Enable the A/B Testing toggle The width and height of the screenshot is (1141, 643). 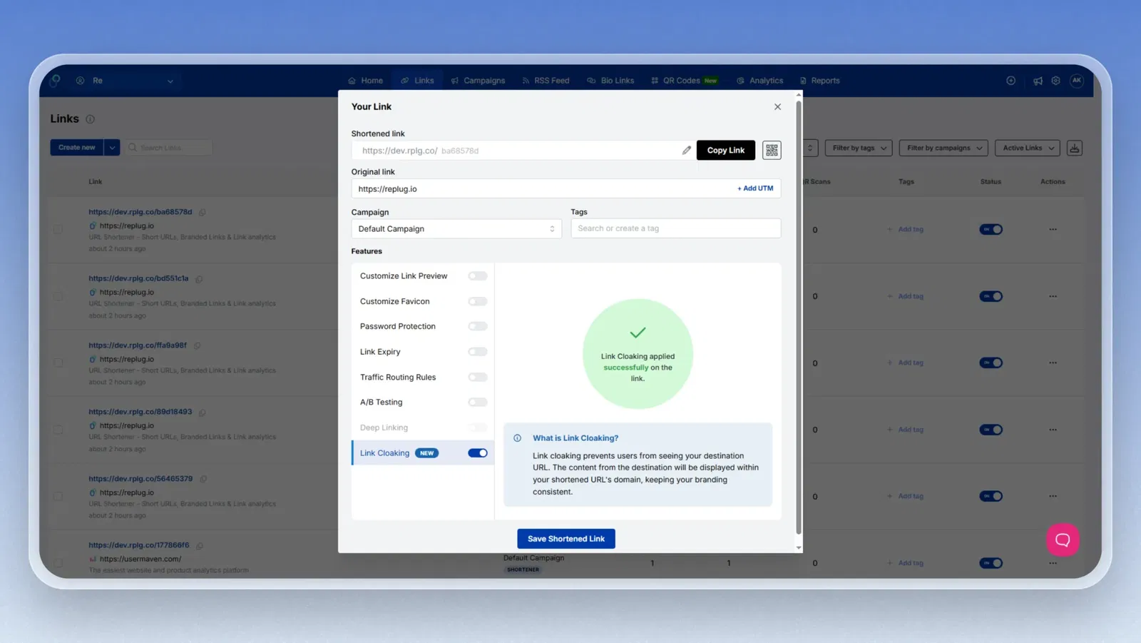(x=477, y=402)
